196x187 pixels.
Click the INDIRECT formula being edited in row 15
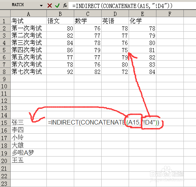(104, 122)
